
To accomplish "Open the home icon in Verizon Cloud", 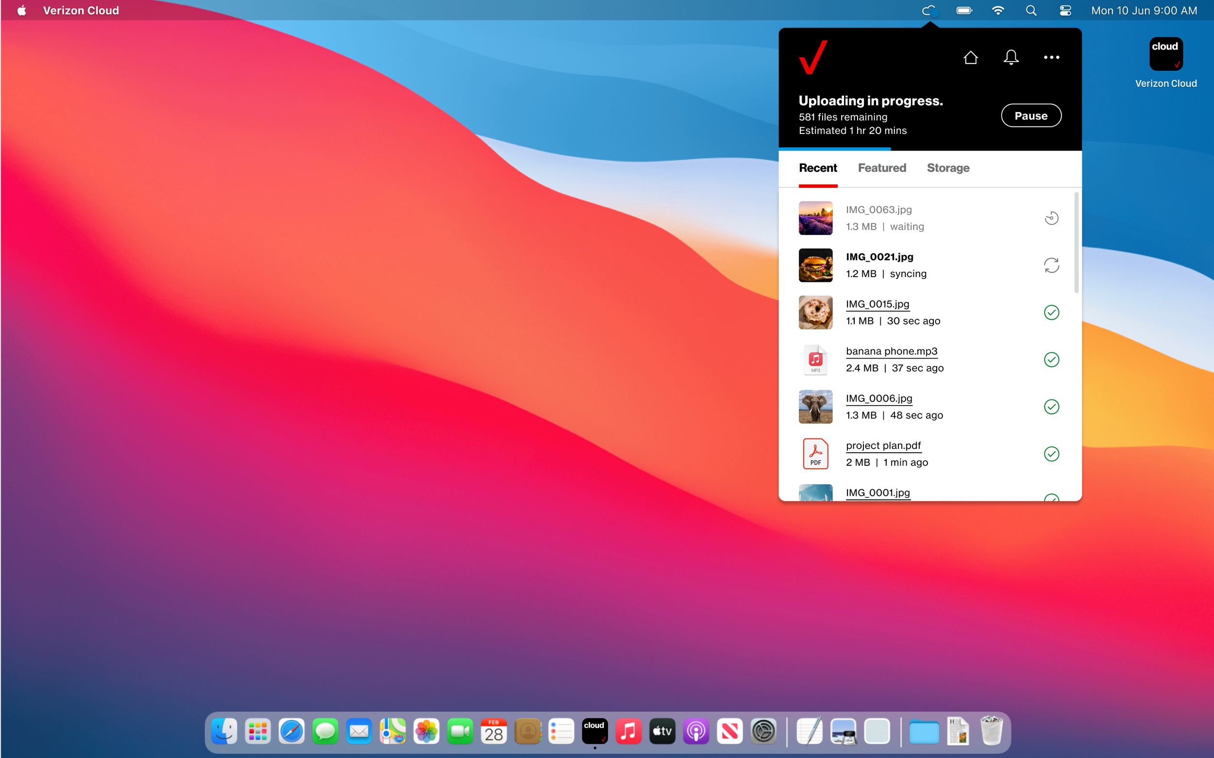I will coord(971,57).
